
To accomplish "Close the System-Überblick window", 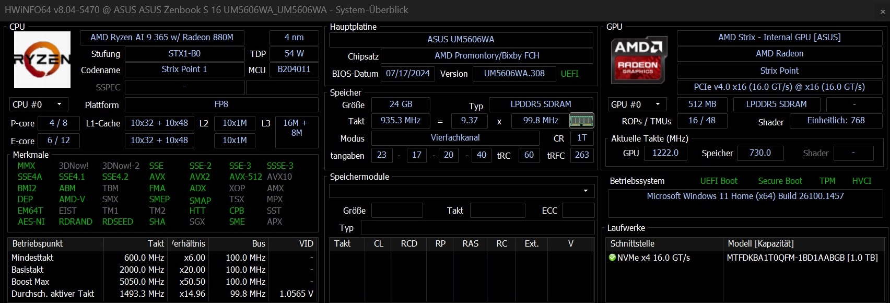I will click(883, 11).
